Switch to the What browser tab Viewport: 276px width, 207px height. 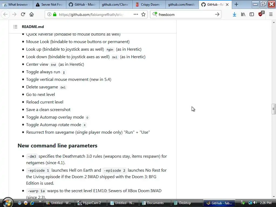pos(17,5)
